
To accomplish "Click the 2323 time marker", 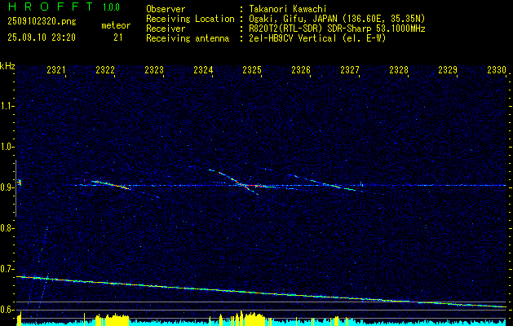I will point(154,70).
